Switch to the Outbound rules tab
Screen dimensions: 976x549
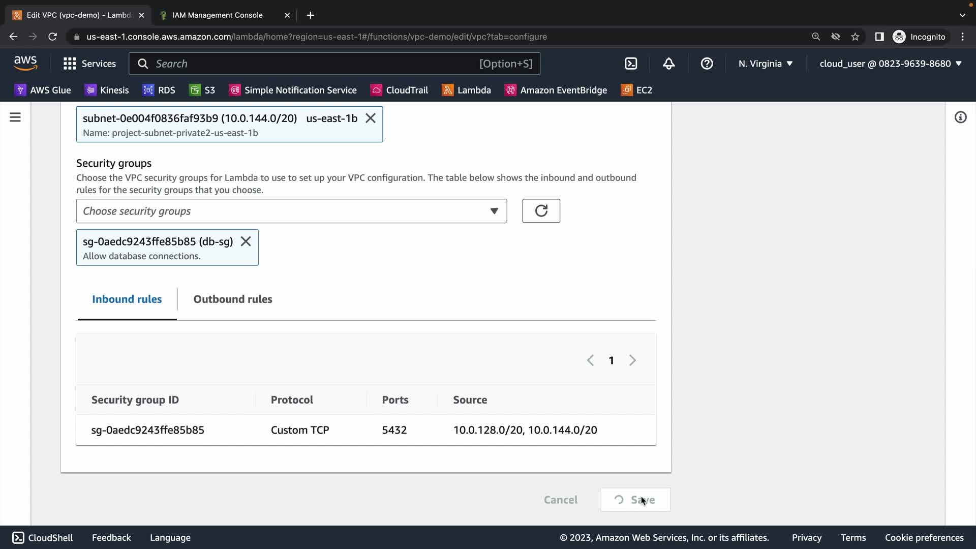(x=232, y=299)
